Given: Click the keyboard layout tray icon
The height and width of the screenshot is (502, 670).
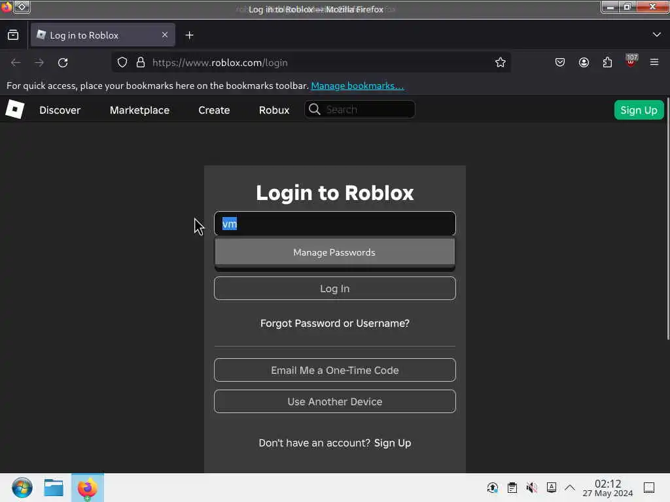Looking at the screenshot, I should [551, 488].
